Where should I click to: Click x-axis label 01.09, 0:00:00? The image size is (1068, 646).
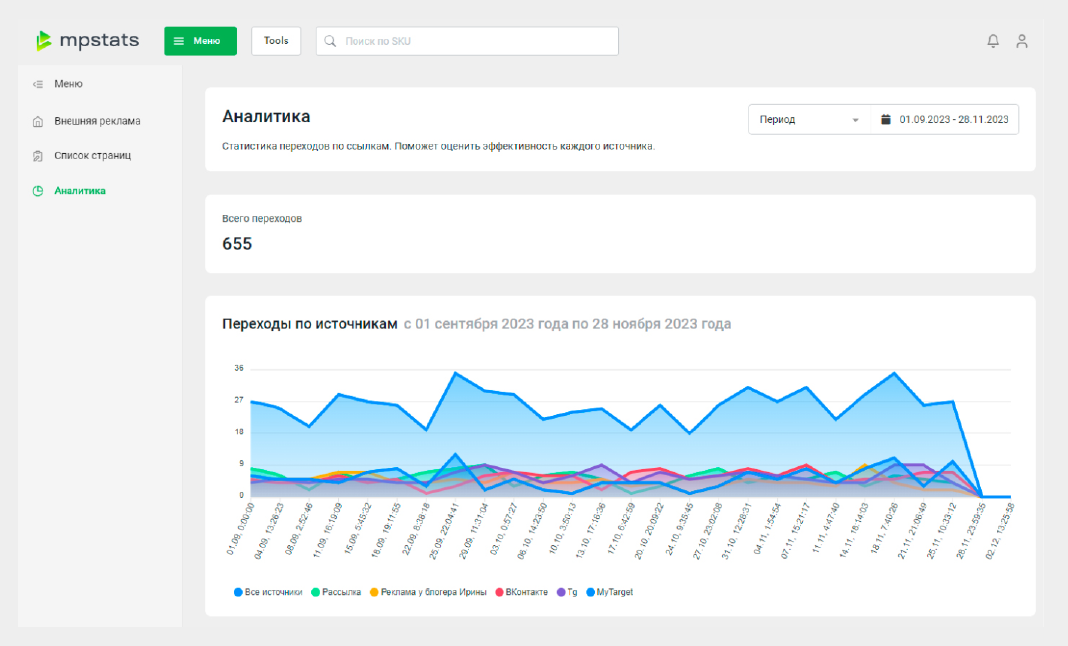(x=240, y=528)
